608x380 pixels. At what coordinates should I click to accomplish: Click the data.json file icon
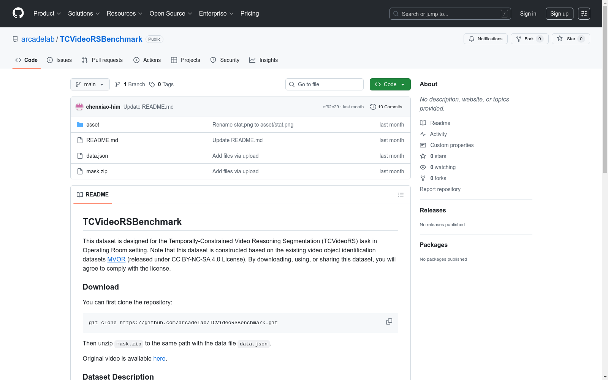[80, 156]
